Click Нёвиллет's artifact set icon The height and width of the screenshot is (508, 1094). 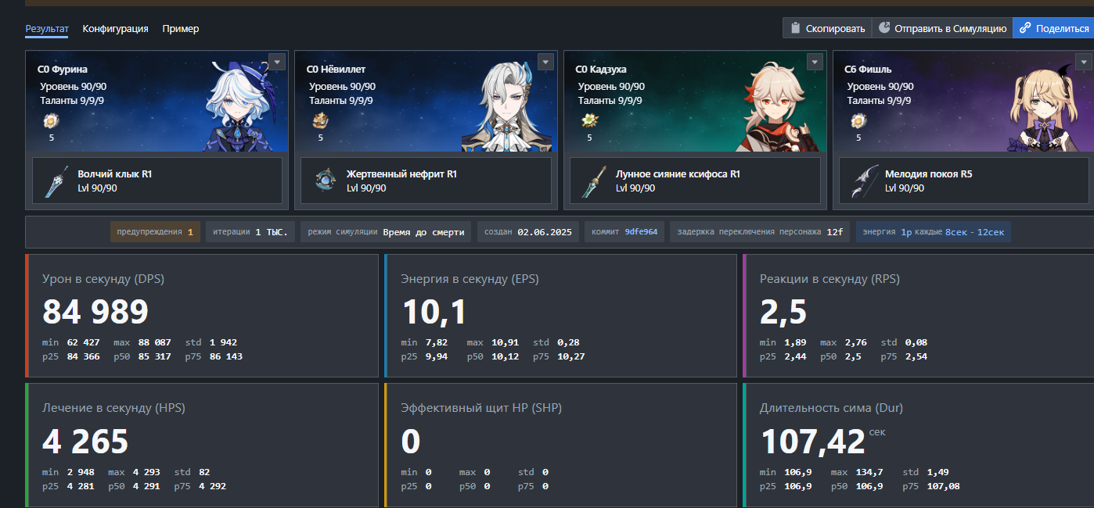point(320,121)
